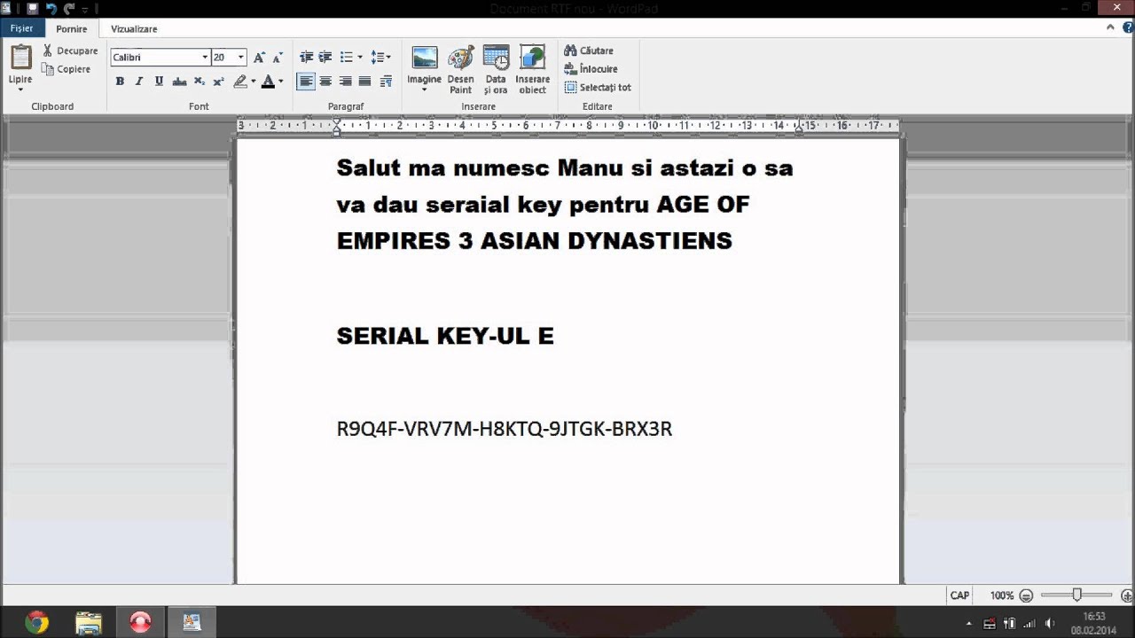Toggle Bold formatting
Image resolution: width=1135 pixels, height=638 pixels.
pos(120,82)
